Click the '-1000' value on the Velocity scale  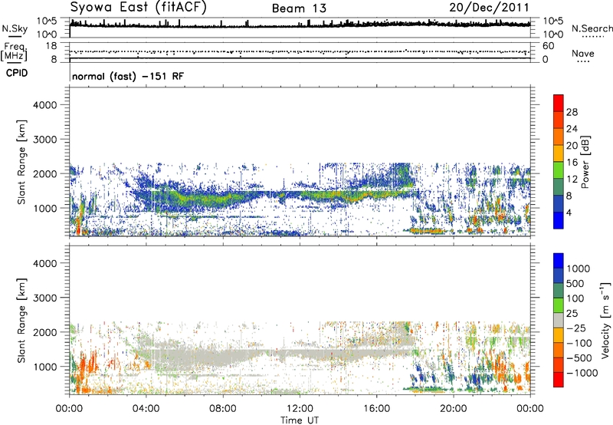coord(582,373)
